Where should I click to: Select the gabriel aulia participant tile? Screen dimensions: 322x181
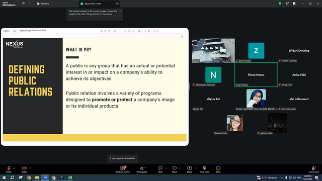pos(277,123)
